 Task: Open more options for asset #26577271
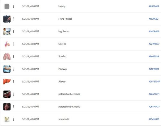13,94
